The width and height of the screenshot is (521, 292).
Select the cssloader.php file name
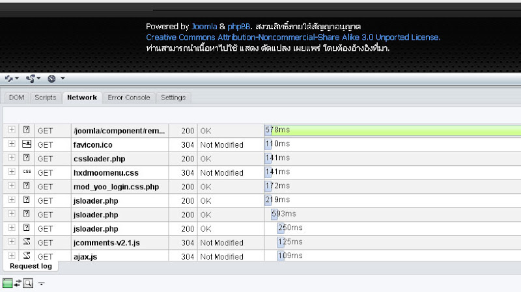100,159
